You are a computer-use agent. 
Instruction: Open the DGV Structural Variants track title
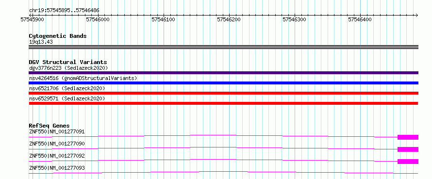pos(68,62)
